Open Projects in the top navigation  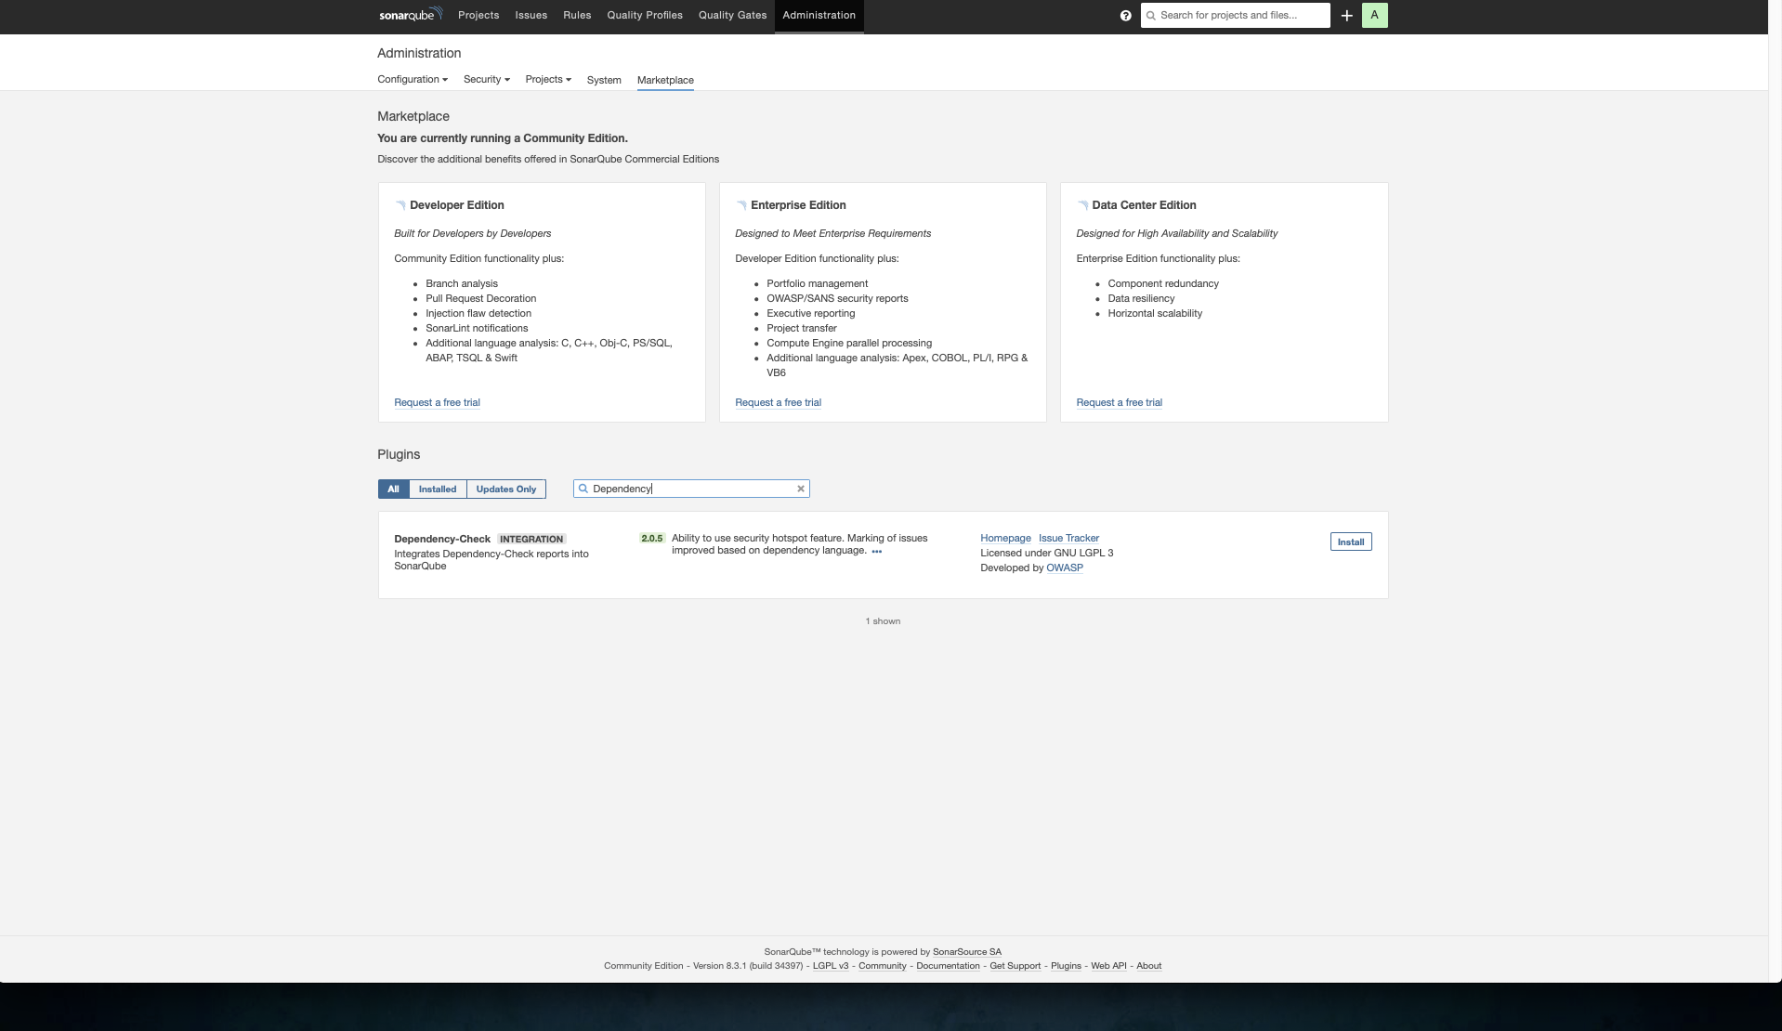(x=478, y=16)
